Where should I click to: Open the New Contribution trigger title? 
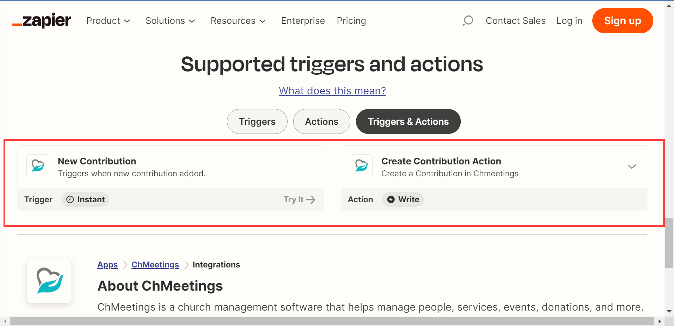pyautogui.click(x=97, y=161)
